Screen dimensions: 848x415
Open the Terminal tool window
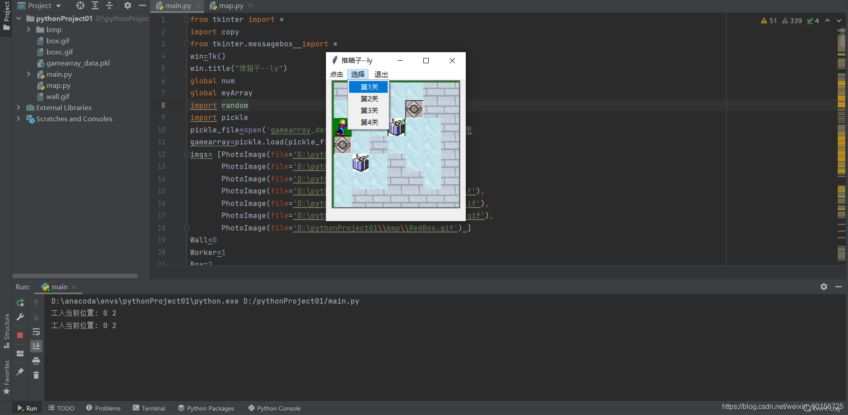click(149, 408)
